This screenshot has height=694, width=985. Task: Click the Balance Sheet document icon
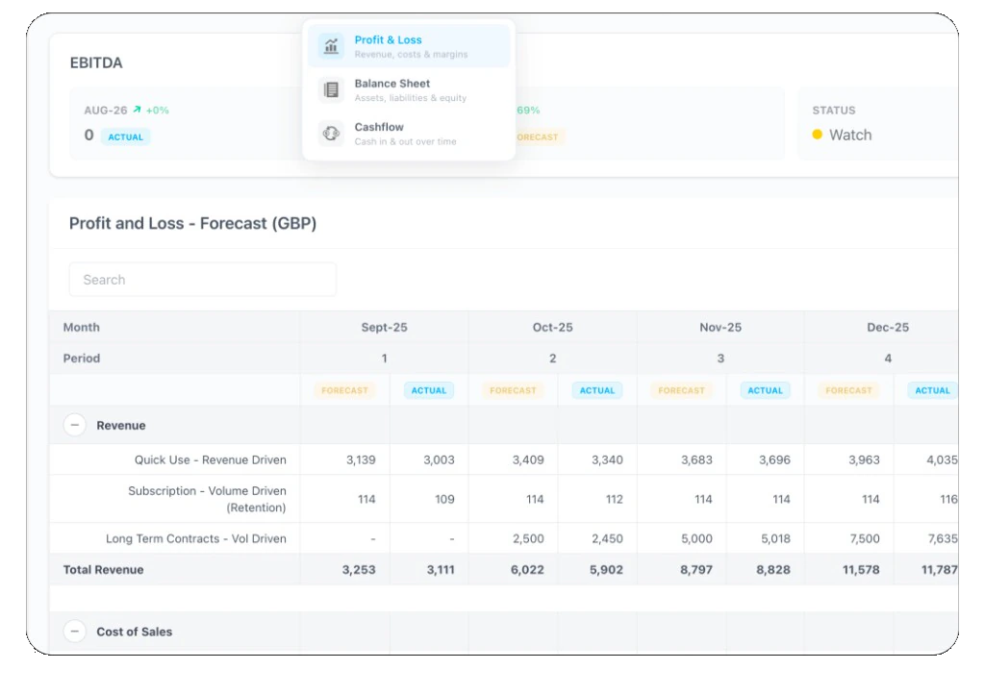tap(331, 89)
